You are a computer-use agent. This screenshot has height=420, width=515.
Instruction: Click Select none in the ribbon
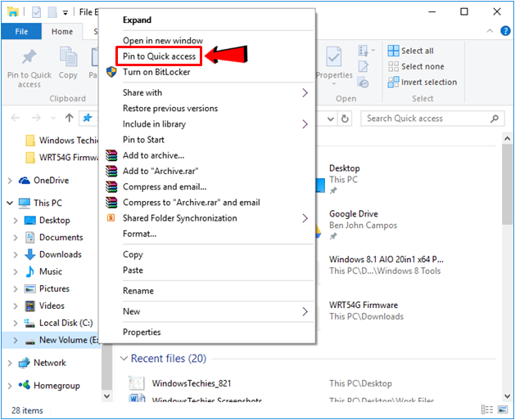coord(416,66)
